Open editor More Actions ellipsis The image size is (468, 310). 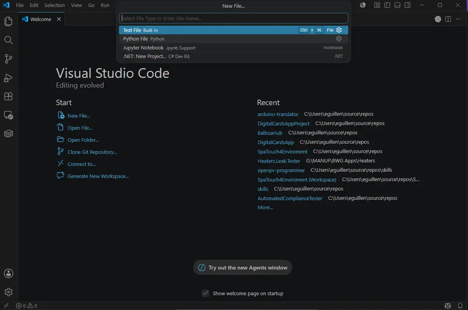[458, 19]
